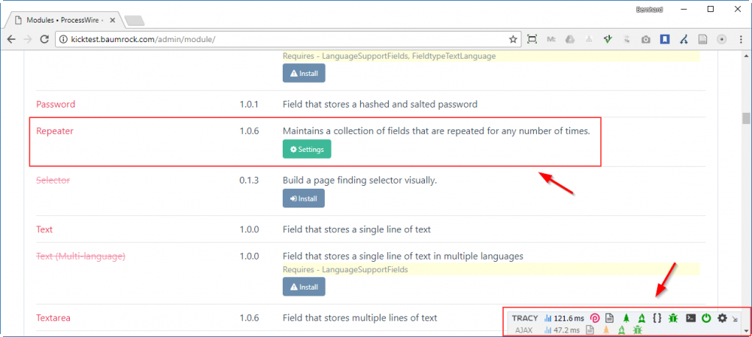Image resolution: width=752 pixels, height=337 pixels.
Task: Click version 1.0.1 in the Password row
Action: (x=250, y=104)
